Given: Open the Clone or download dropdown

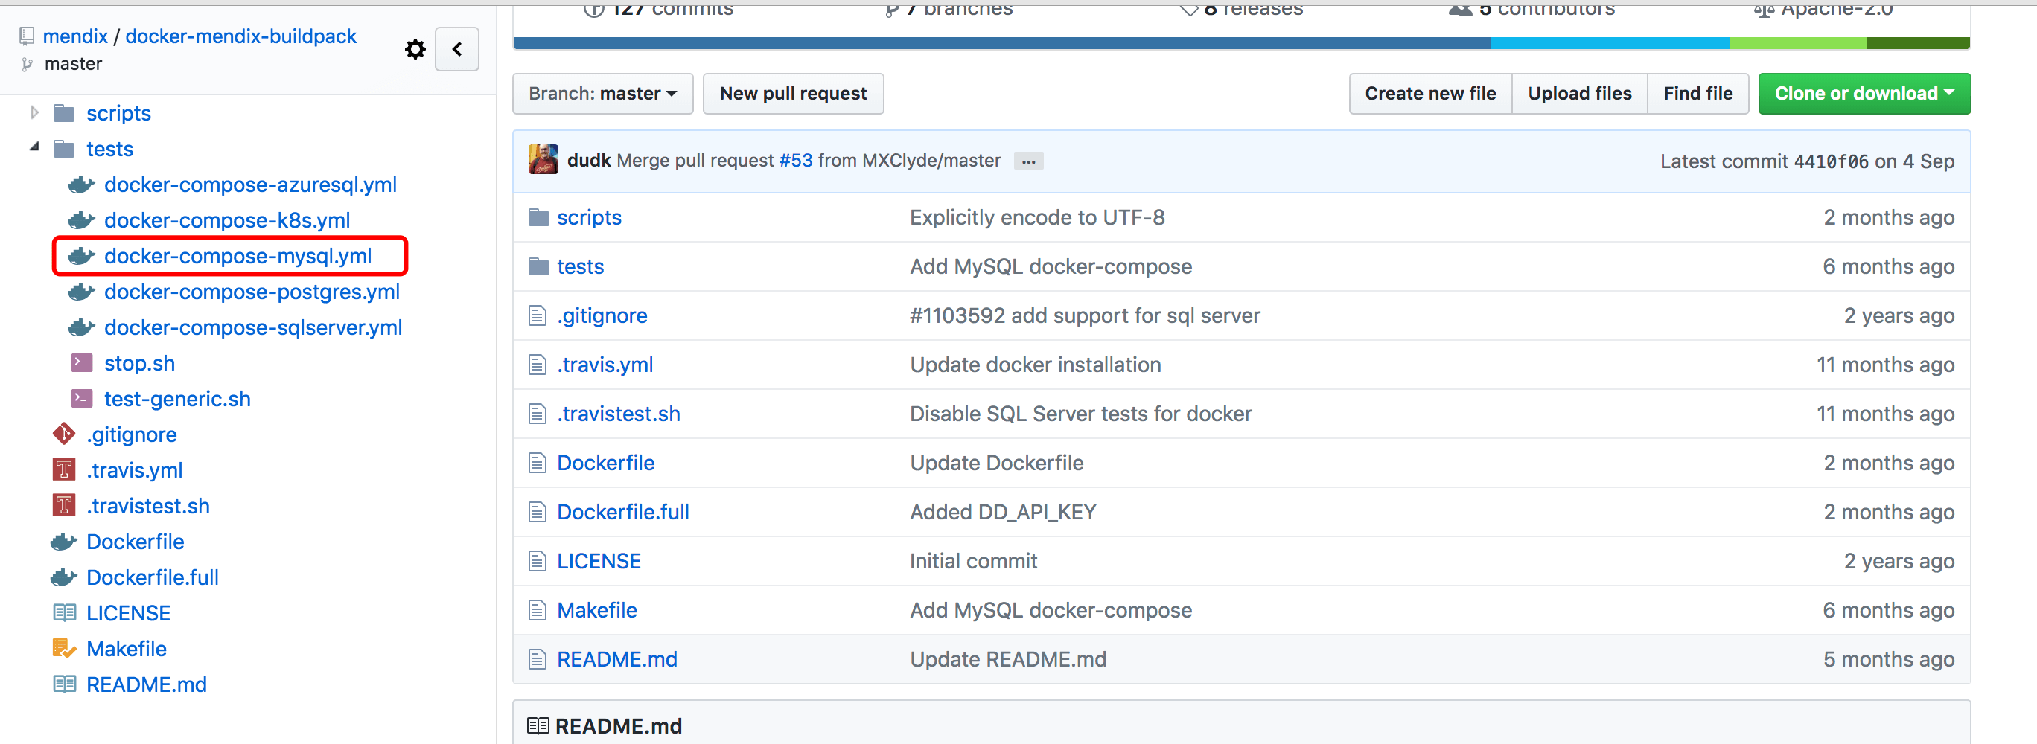Looking at the screenshot, I should [1864, 94].
